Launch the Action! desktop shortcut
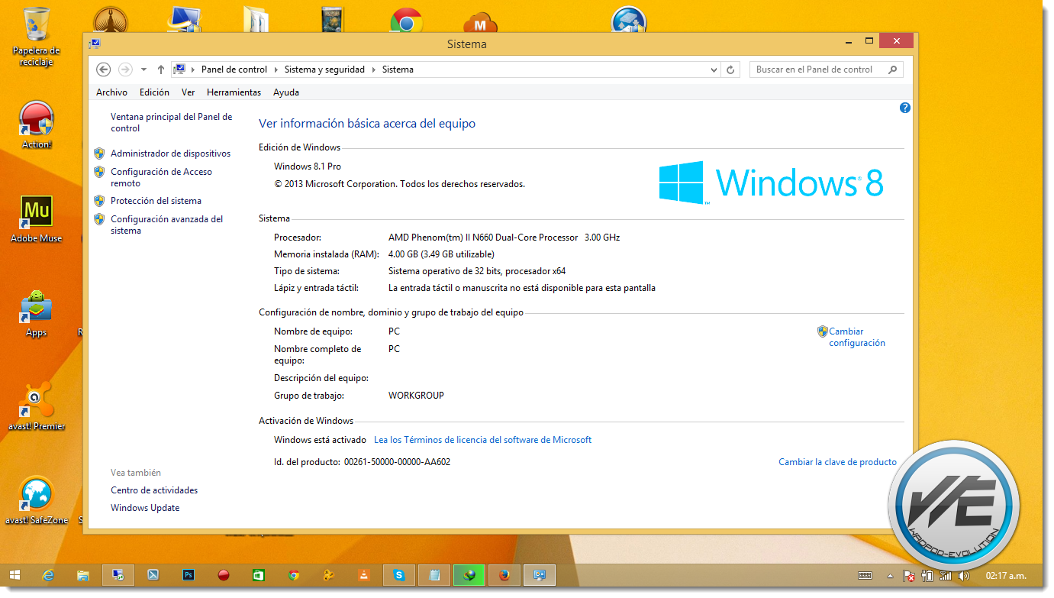 (x=36, y=124)
